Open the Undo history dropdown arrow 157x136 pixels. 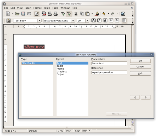(108, 14)
